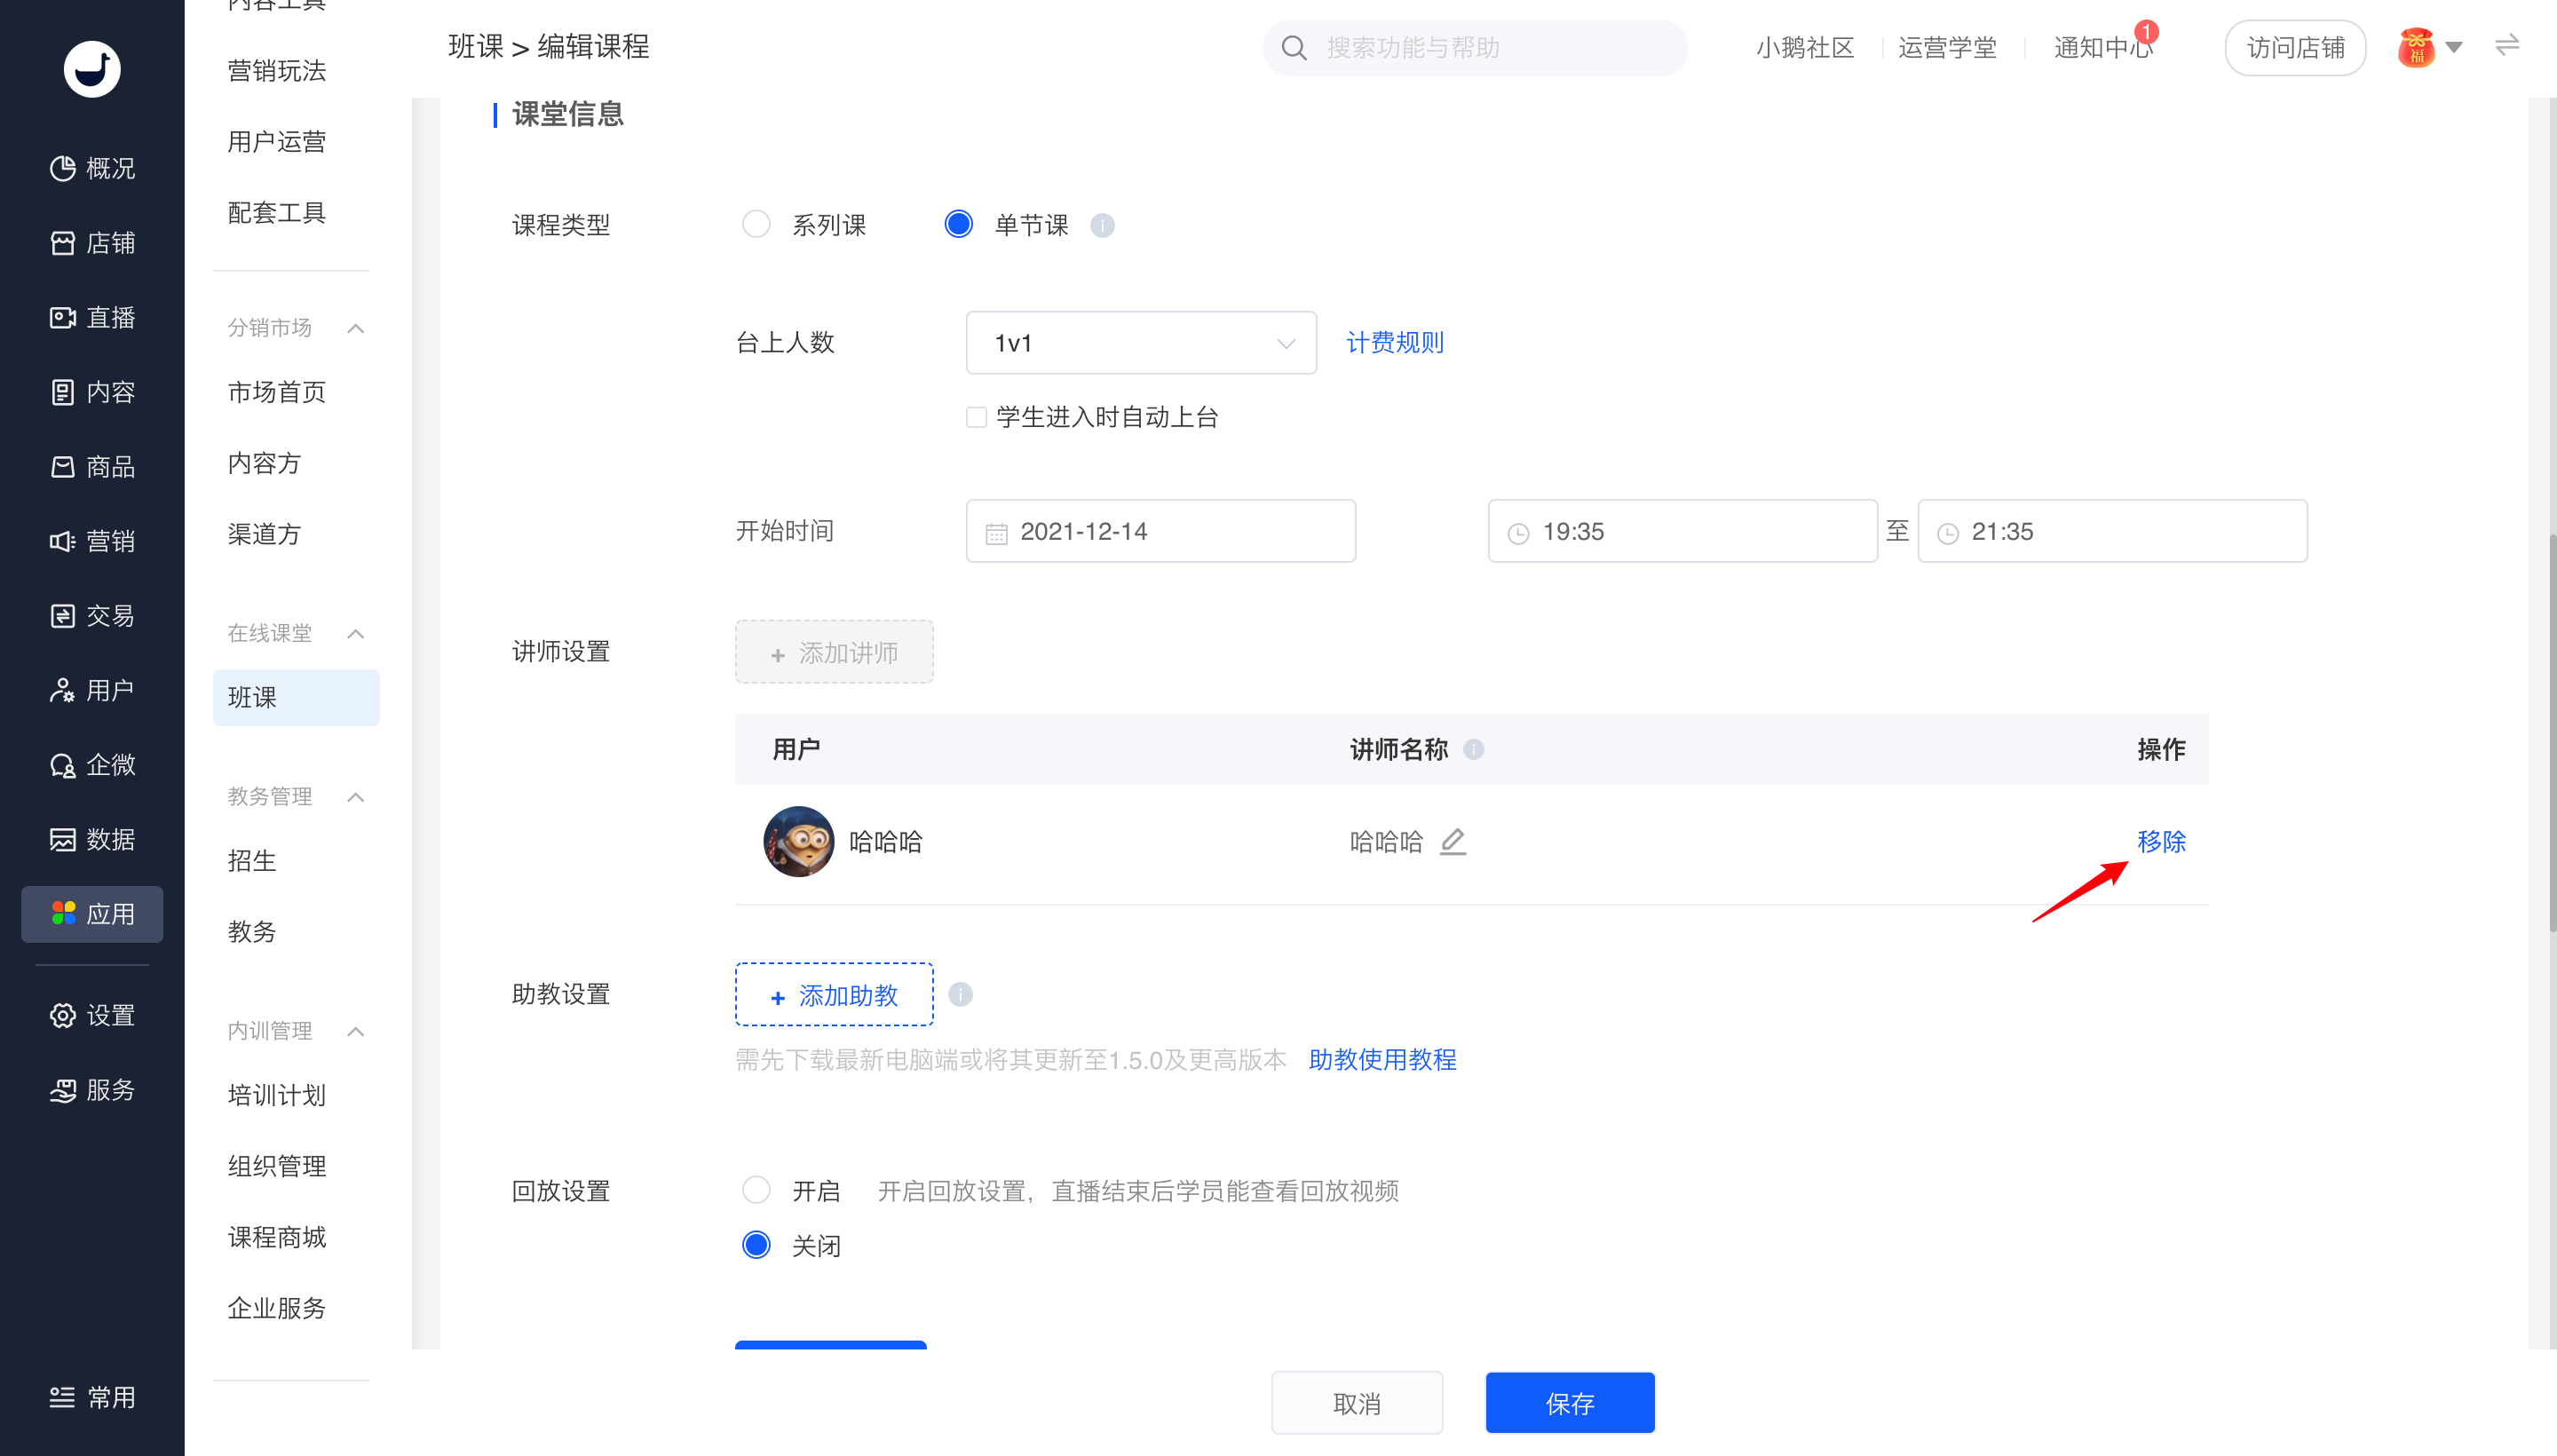Click the 2021-12-14 start date field
2557x1456 pixels.
[x=1161, y=531]
